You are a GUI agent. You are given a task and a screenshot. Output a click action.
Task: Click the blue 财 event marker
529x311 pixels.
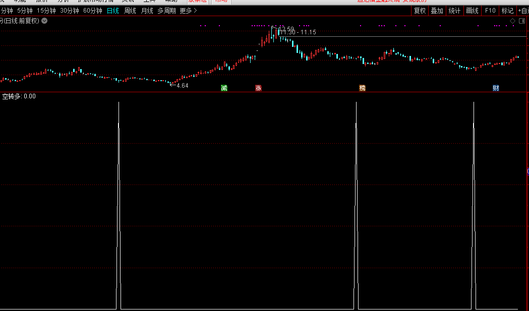(496, 88)
